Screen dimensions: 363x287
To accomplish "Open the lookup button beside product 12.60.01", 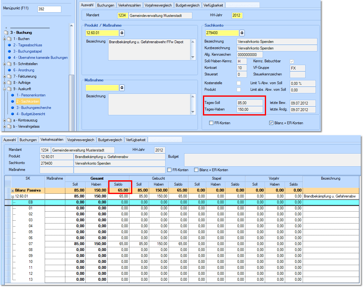I will coord(122,33).
